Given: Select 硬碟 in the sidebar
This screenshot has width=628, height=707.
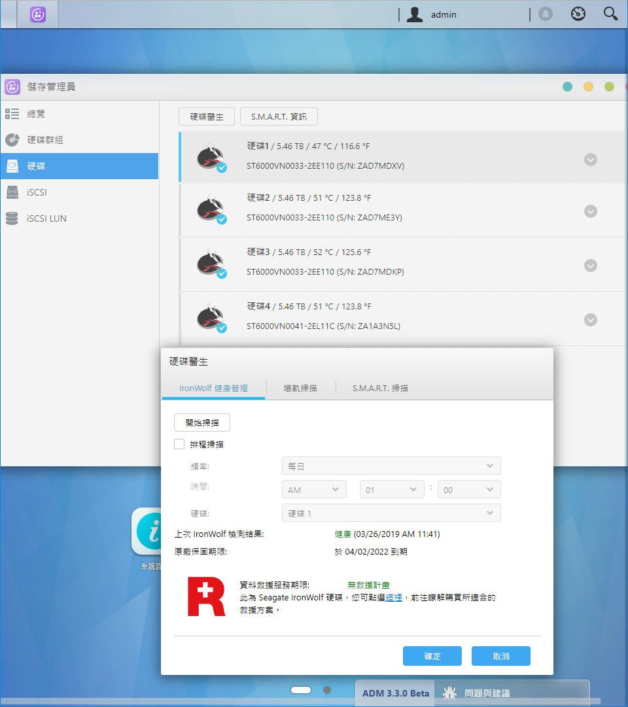Looking at the screenshot, I should tap(79, 166).
